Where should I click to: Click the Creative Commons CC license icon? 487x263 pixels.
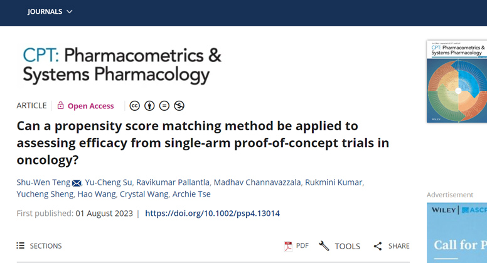coord(134,106)
